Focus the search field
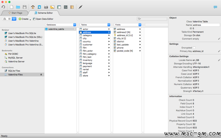221x138 pixels. click(152, 19)
